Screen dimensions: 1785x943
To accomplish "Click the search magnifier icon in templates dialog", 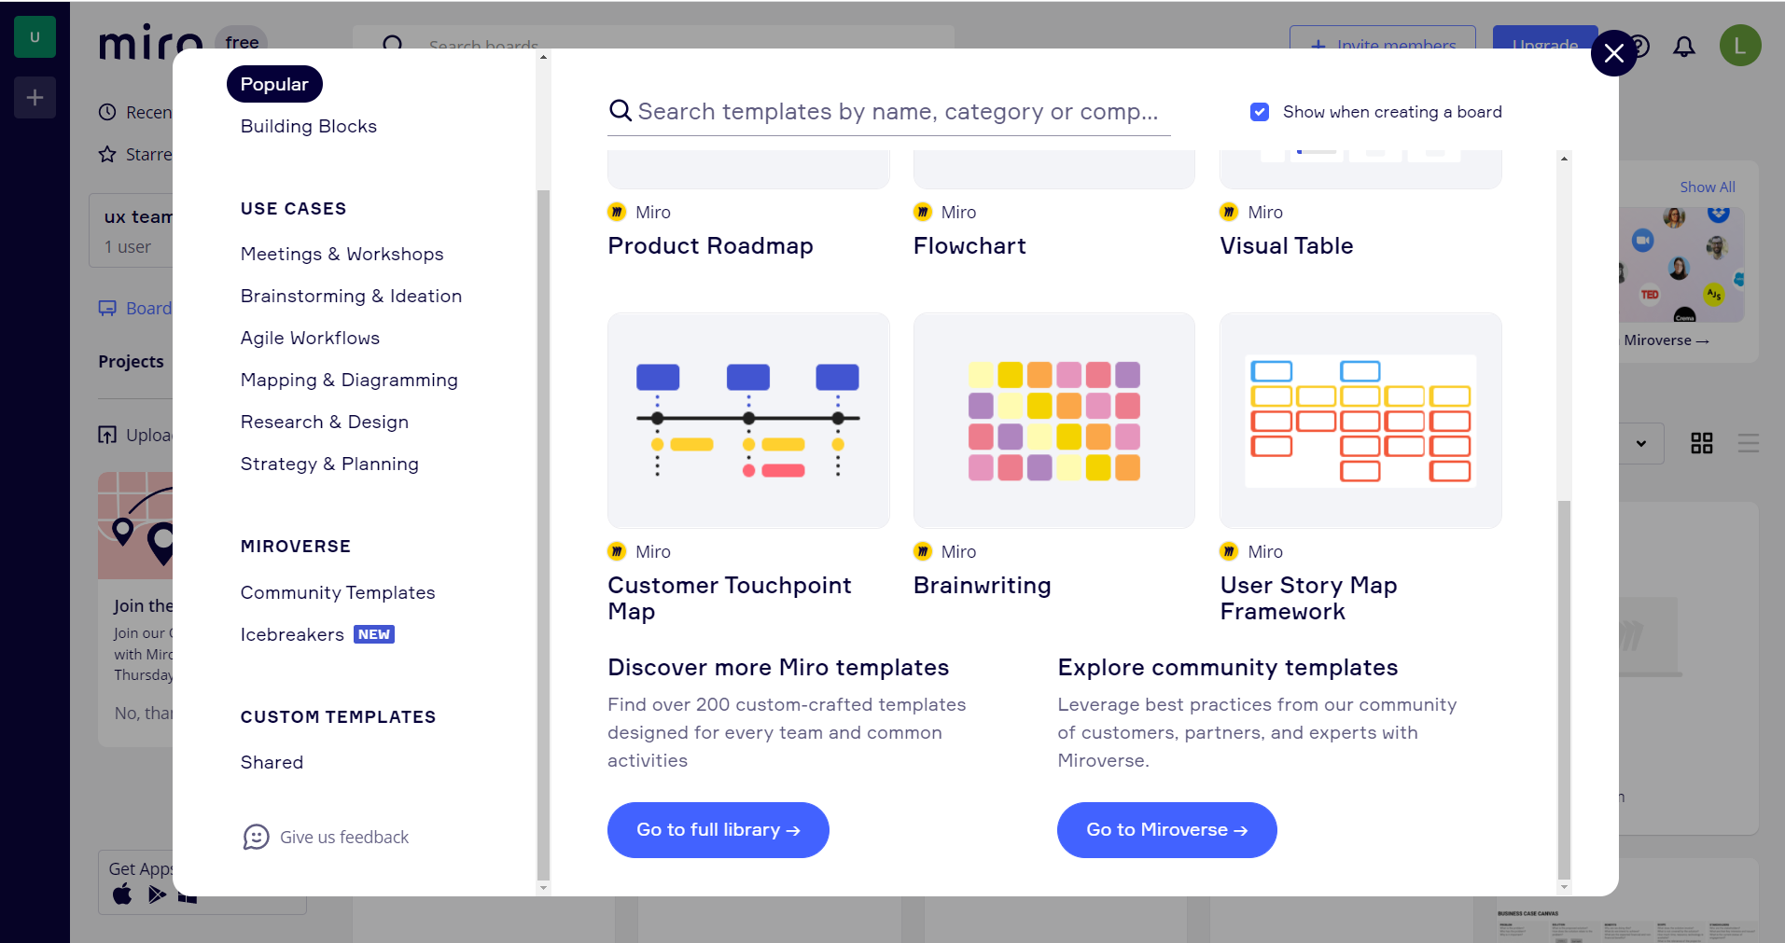I will click(620, 111).
